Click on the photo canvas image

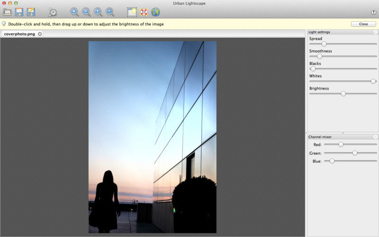point(153,137)
